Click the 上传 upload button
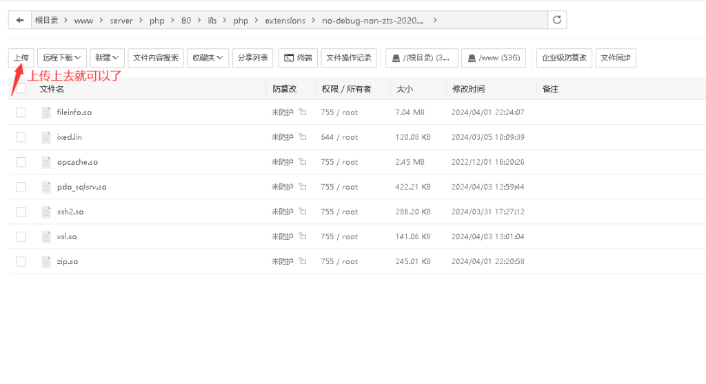 [21, 58]
